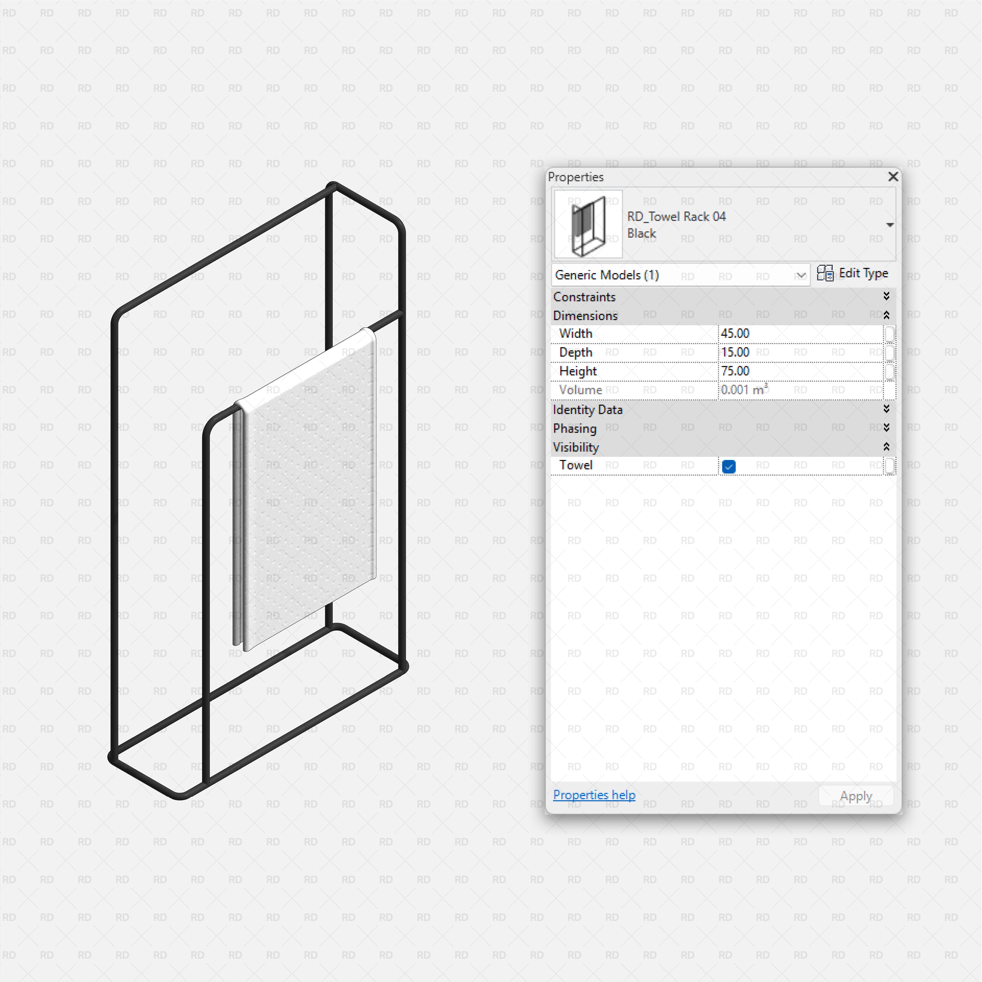Screen dimensions: 982x982
Task: Expand the Constraints section
Action: pos(886,296)
